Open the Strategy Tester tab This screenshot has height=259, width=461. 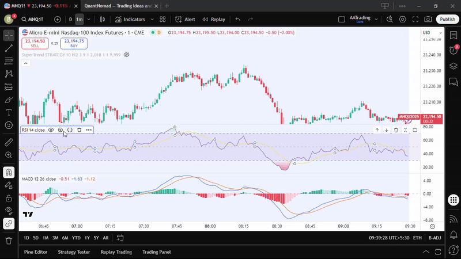click(x=74, y=252)
